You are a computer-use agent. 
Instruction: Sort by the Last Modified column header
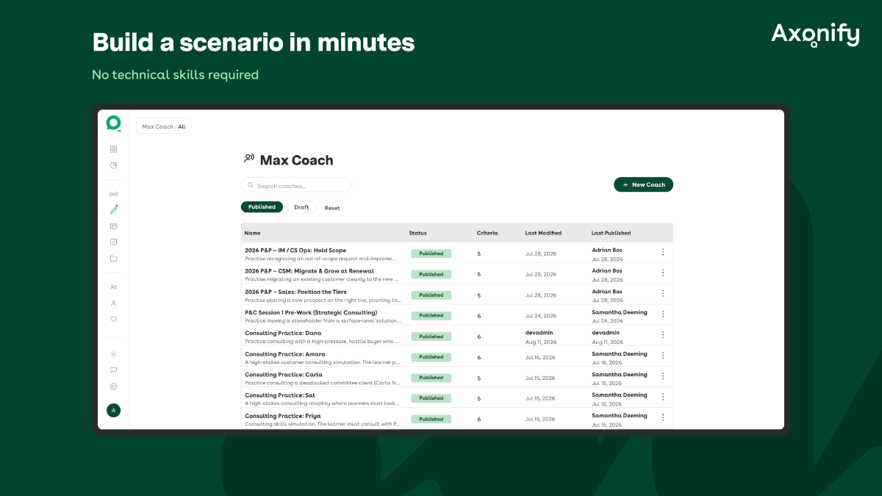pyautogui.click(x=543, y=233)
